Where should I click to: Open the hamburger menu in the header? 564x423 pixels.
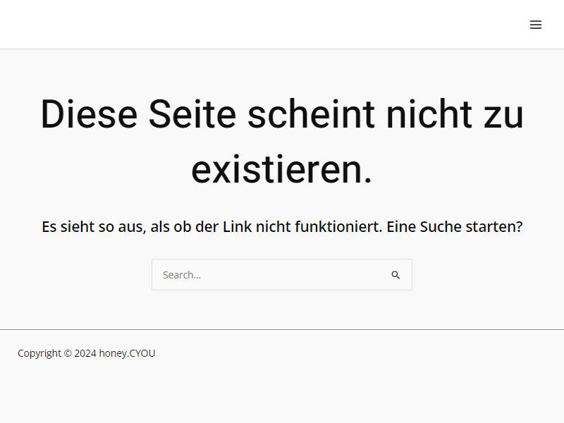click(x=536, y=25)
